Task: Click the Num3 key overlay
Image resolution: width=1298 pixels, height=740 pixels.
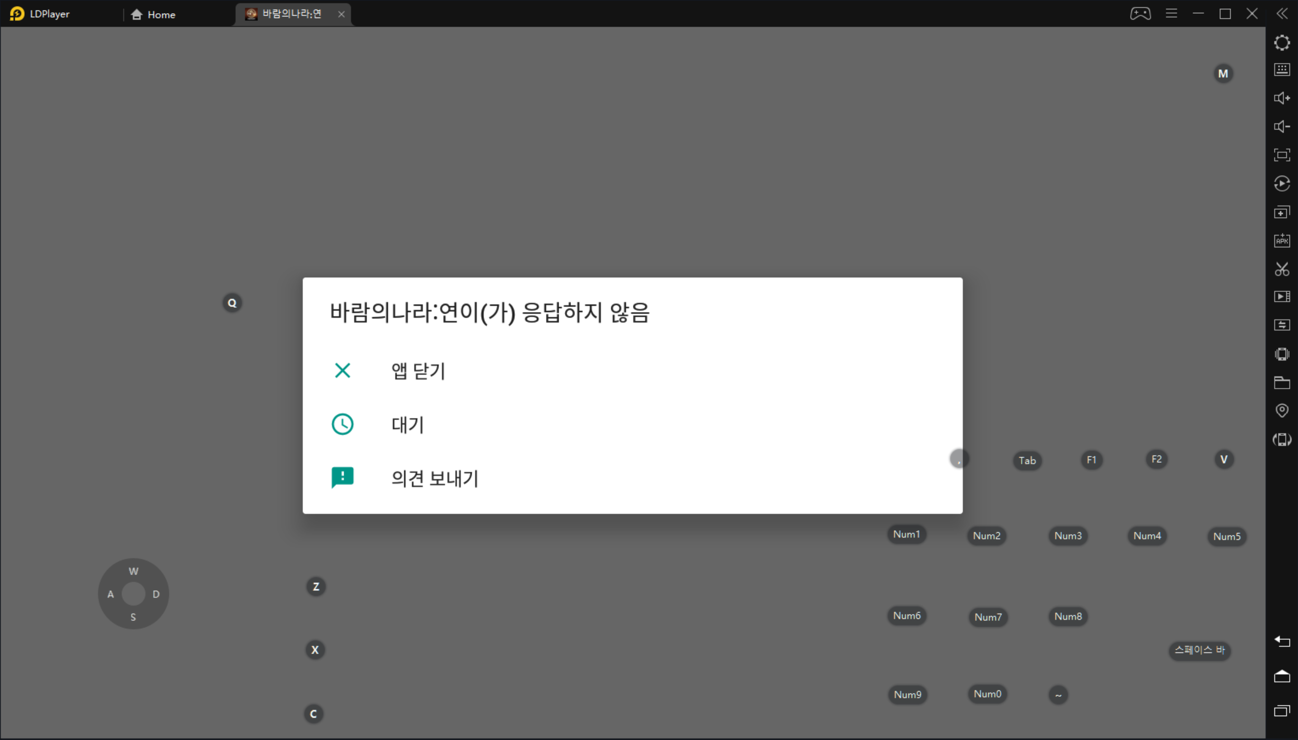Action: click(1068, 536)
